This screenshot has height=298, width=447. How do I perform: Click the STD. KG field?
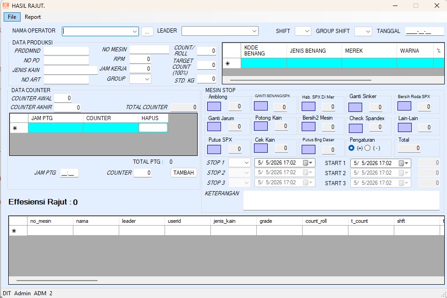206,79
